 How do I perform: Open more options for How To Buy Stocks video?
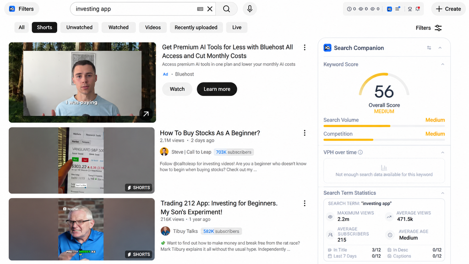click(305, 133)
